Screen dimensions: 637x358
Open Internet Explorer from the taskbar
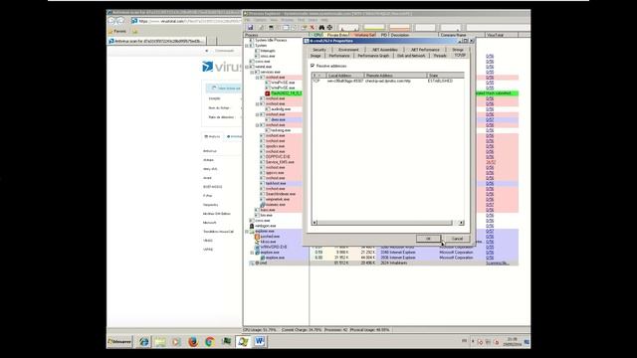pos(143,342)
